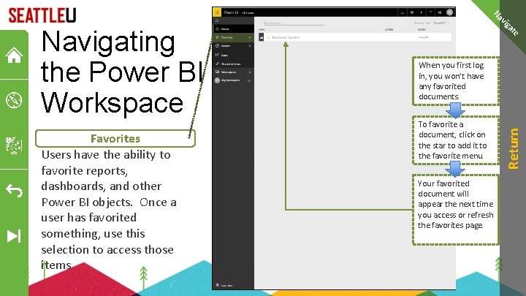Image resolution: width=526 pixels, height=296 pixels.
Task: Select Apps in Power BI navigation pane
Action: click(x=233, y=55)
